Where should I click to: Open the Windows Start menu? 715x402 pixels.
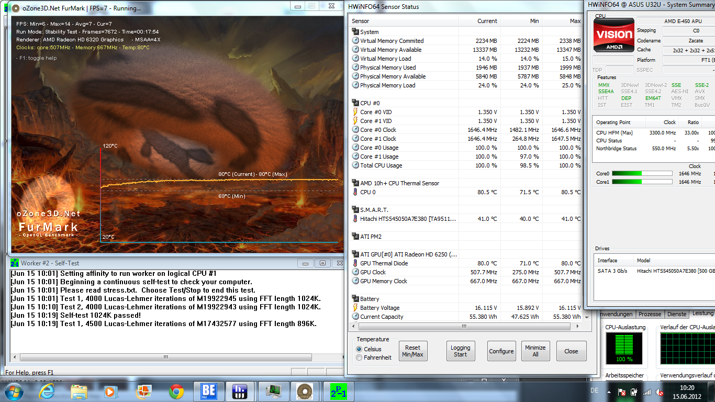[x=13, y=391]
